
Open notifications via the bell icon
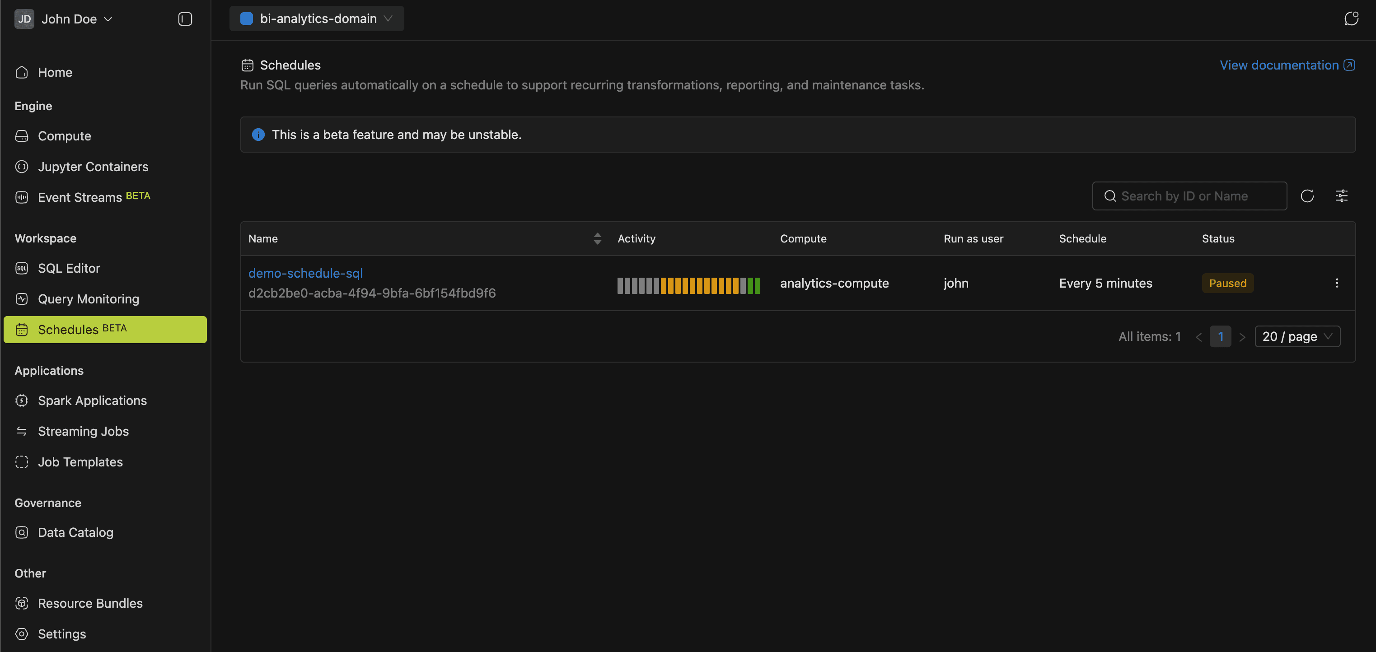(x=1352, y=18)
